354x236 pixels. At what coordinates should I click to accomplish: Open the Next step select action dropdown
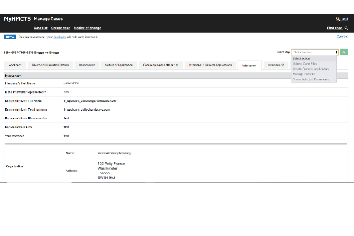pyautogui.click(x=314, y=52)
